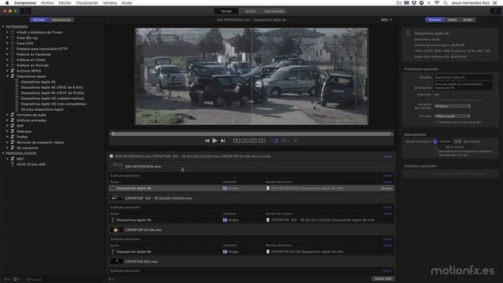
Task: Expand the Gráficos animados group
Action: click(x=7, y=120)
